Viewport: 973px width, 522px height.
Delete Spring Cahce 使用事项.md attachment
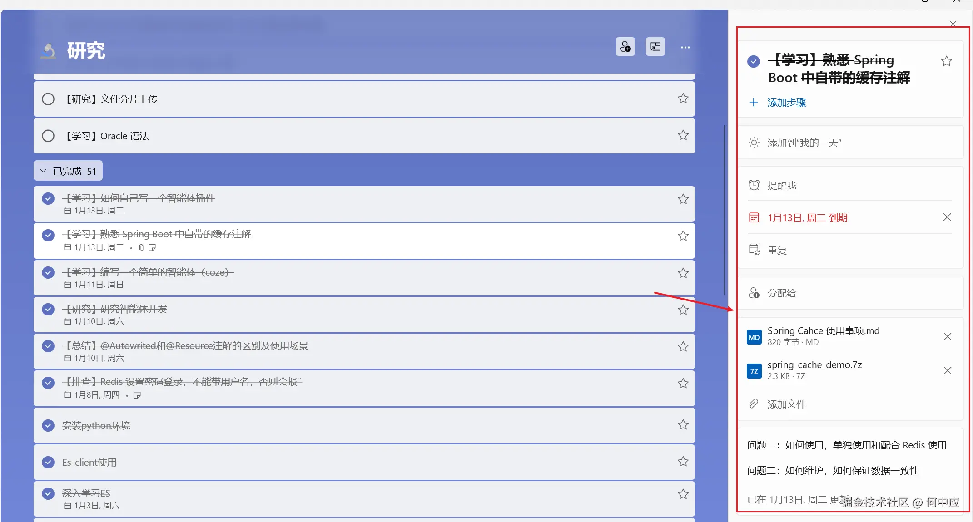coord(947,336)
